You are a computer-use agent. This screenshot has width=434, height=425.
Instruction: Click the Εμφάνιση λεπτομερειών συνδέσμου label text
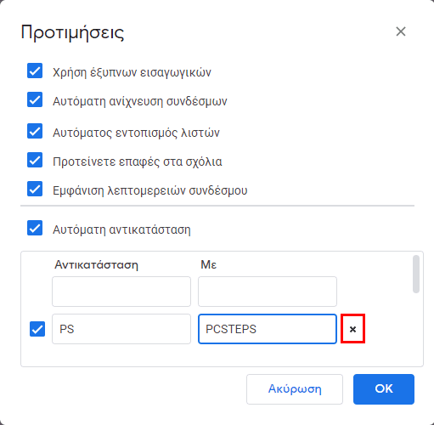(150, 190)
